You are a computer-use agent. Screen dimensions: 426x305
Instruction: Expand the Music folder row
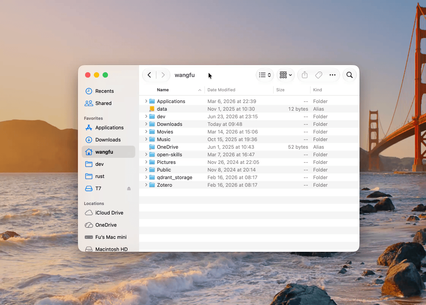(x=146, y=139)
